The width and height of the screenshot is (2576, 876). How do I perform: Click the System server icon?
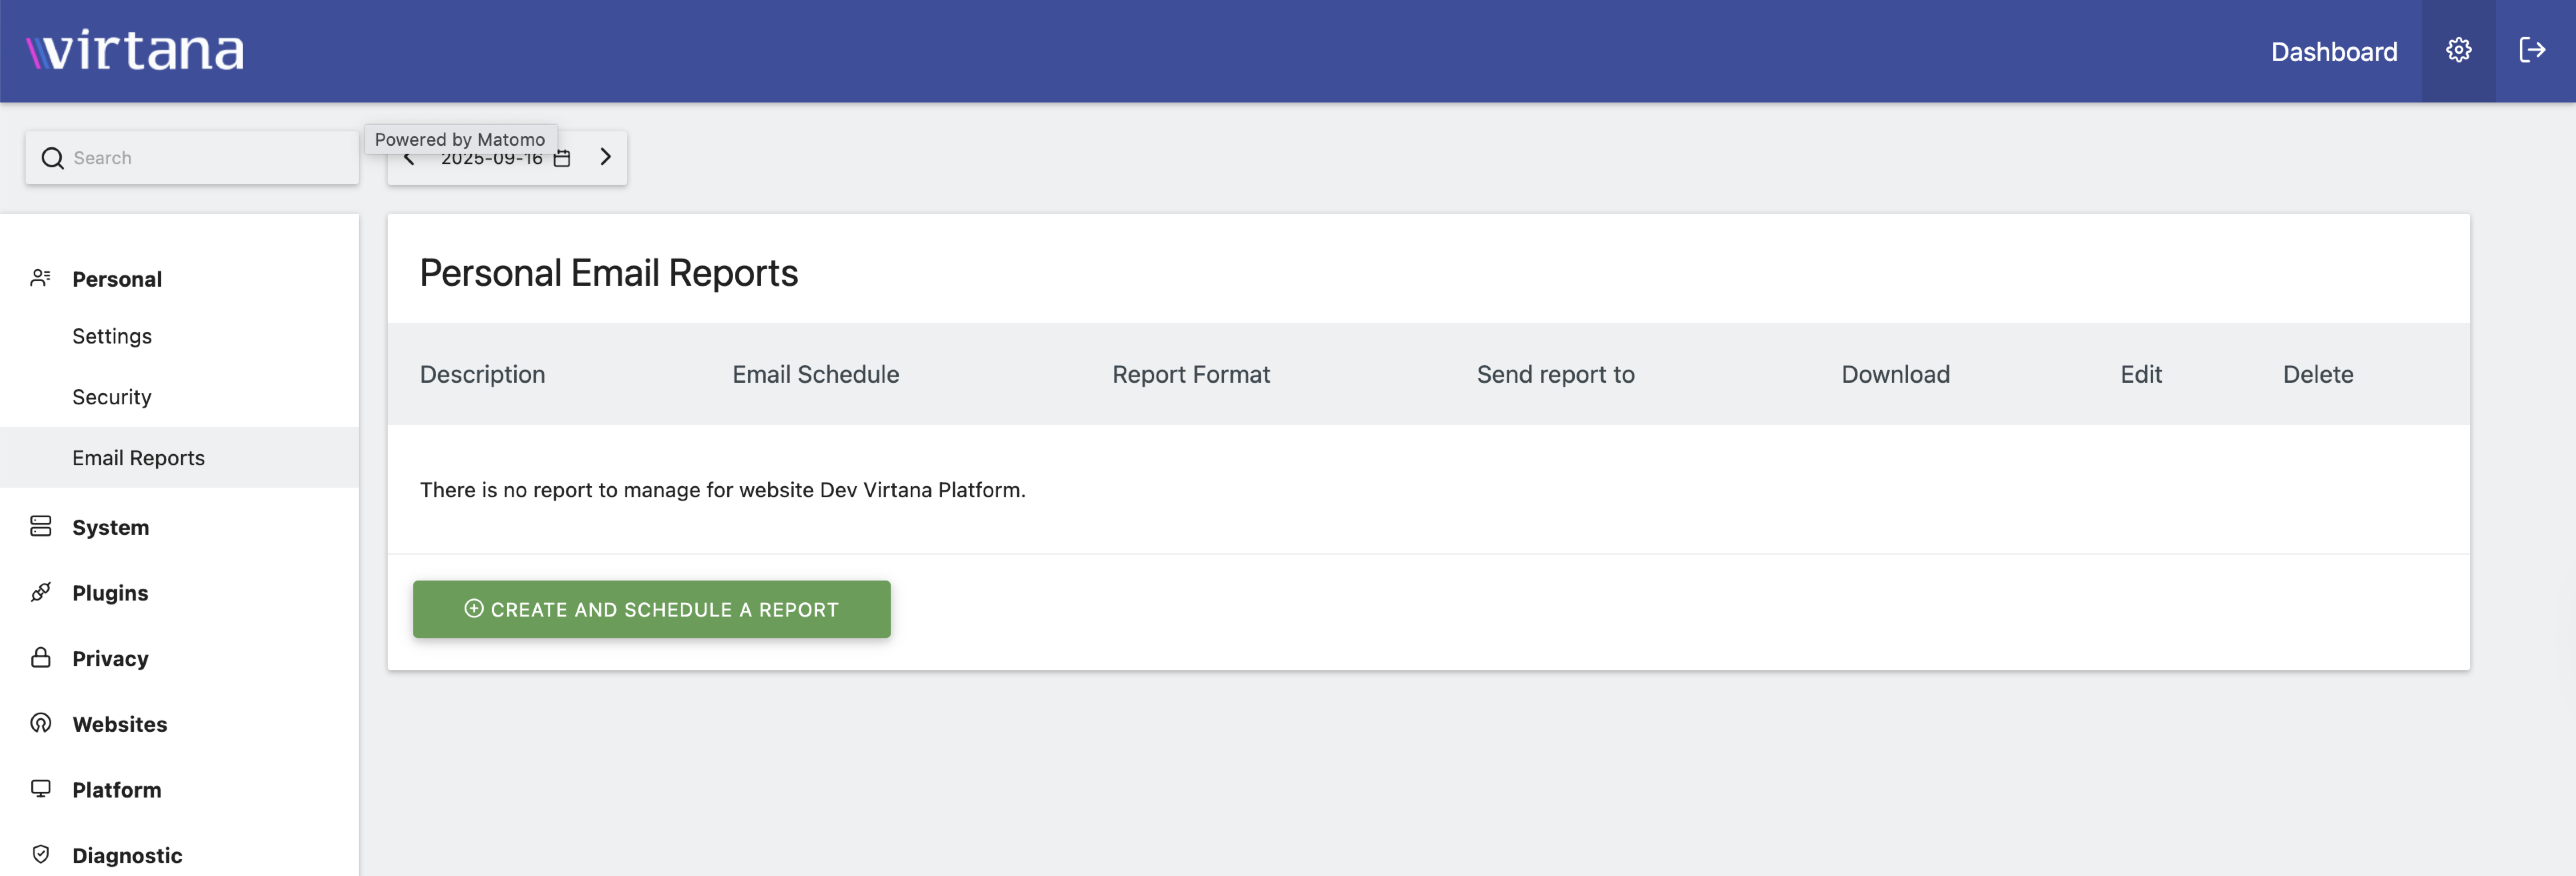[40, 526]
